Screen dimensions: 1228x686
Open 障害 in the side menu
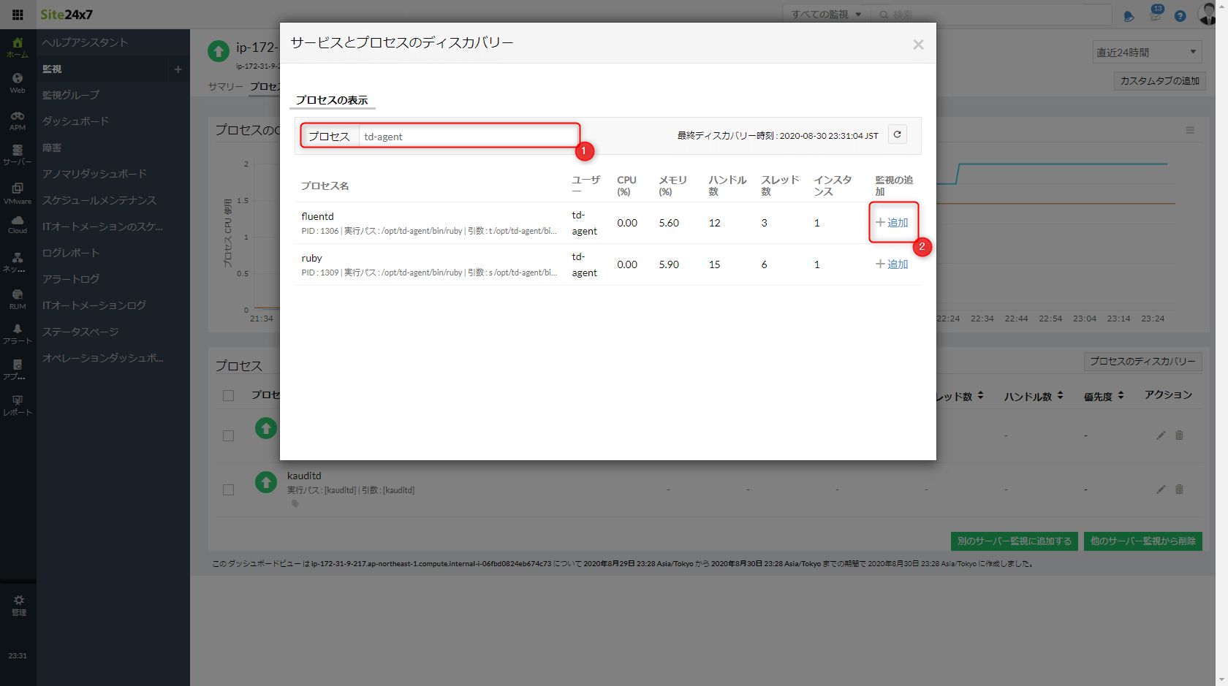pyautogui.click(x=51, y=148)
